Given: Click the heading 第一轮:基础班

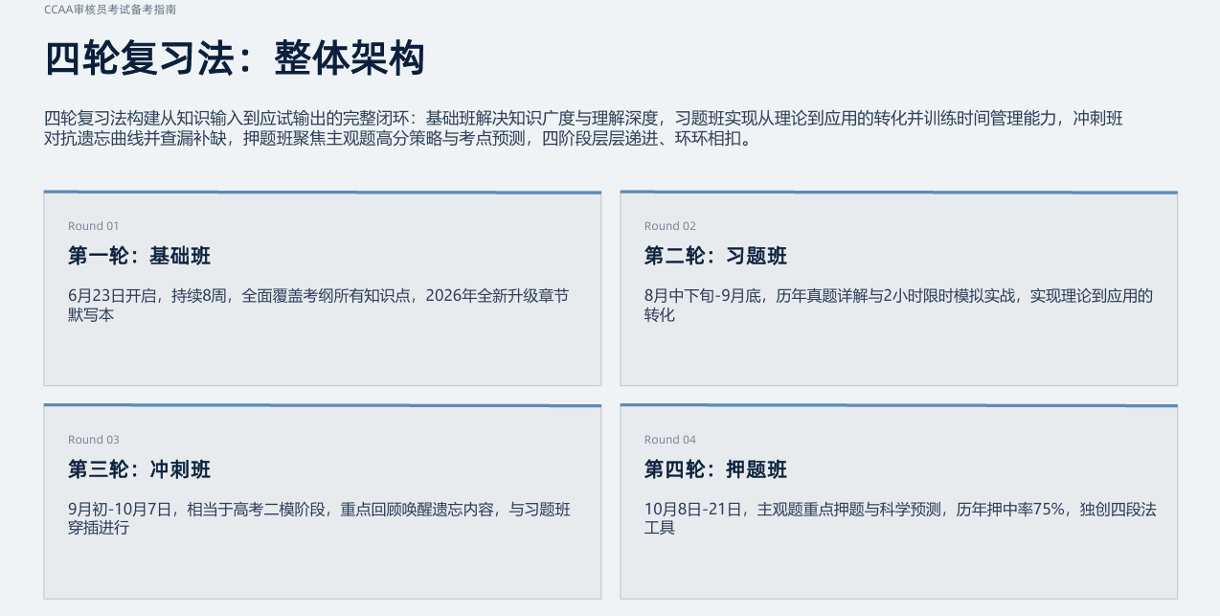Looking at the screenshot, I should tap(140, 256).
